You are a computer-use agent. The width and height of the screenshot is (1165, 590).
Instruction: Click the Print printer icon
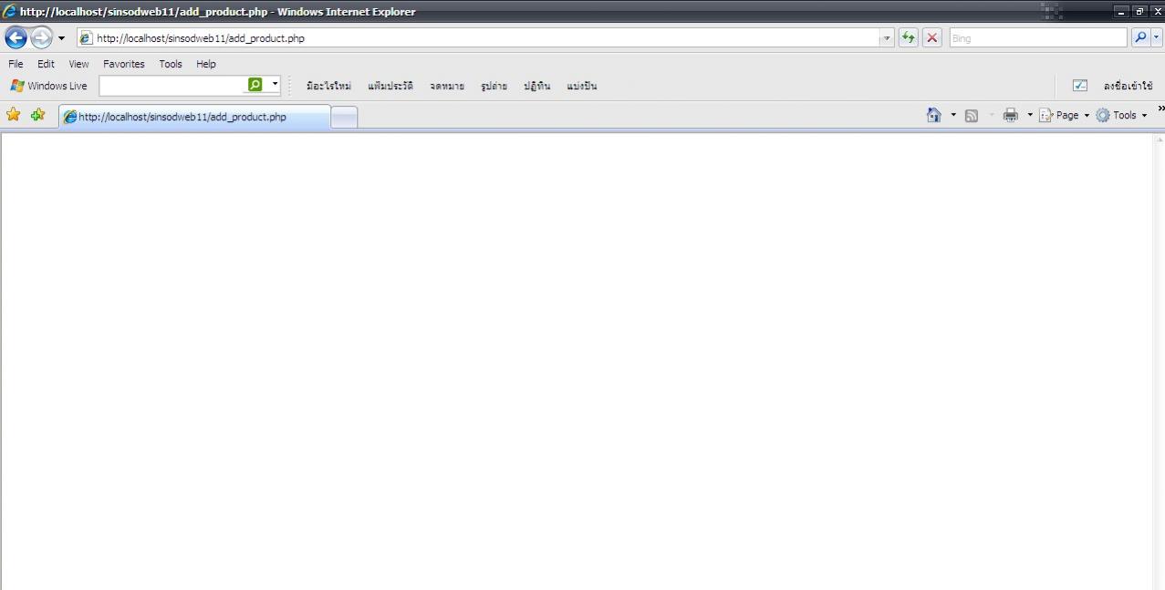click(x=1011, y=116)
